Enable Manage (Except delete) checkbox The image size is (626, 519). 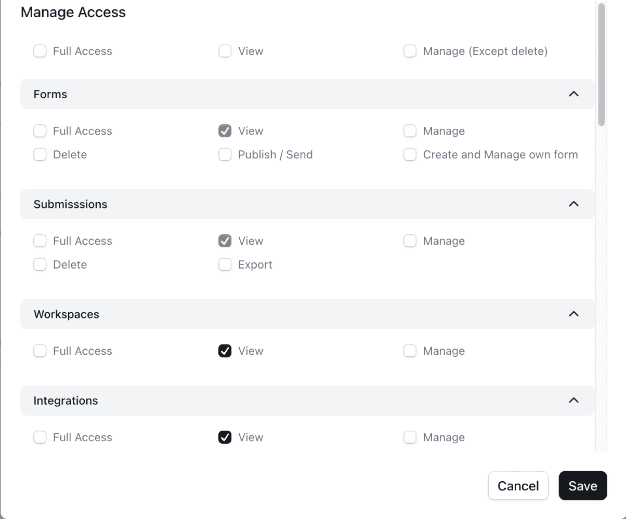tap(410, 51)
